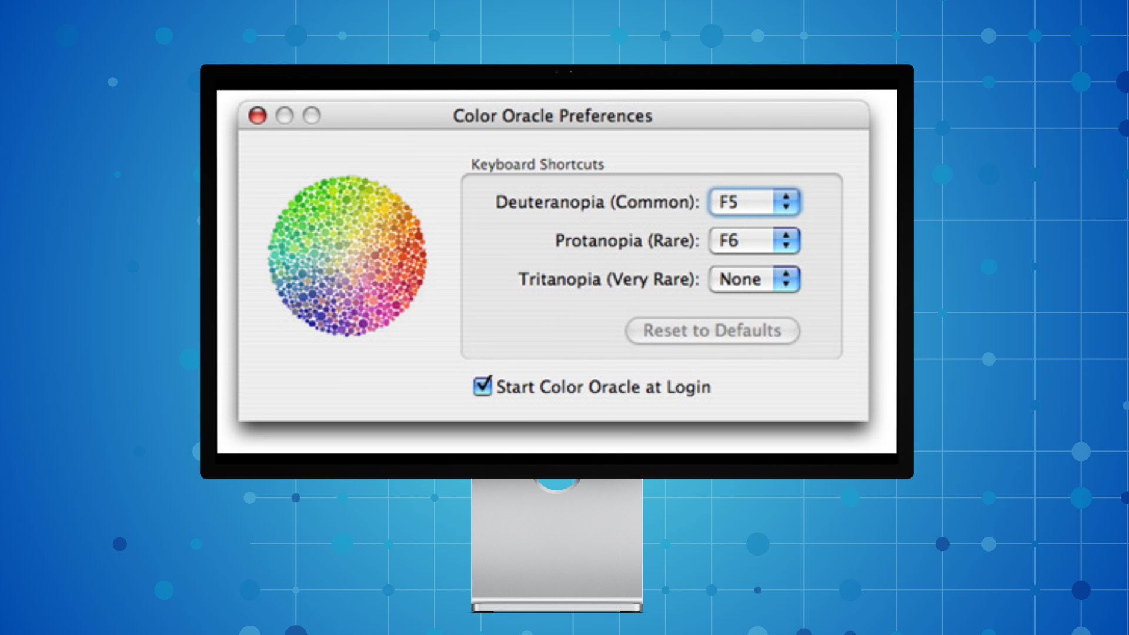Click the Keyboard Shortcuts group label
Image resolution: width=1129 pixels, height=635 pixels.
click(x=537, y=165)
